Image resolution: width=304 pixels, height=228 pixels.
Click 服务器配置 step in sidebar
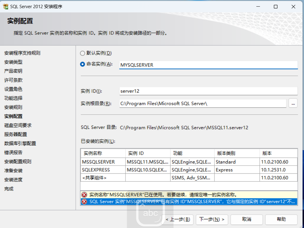15,135
